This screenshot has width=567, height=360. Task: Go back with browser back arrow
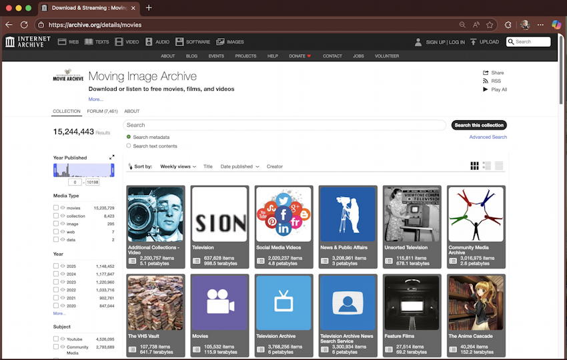(x=9, y=25)
